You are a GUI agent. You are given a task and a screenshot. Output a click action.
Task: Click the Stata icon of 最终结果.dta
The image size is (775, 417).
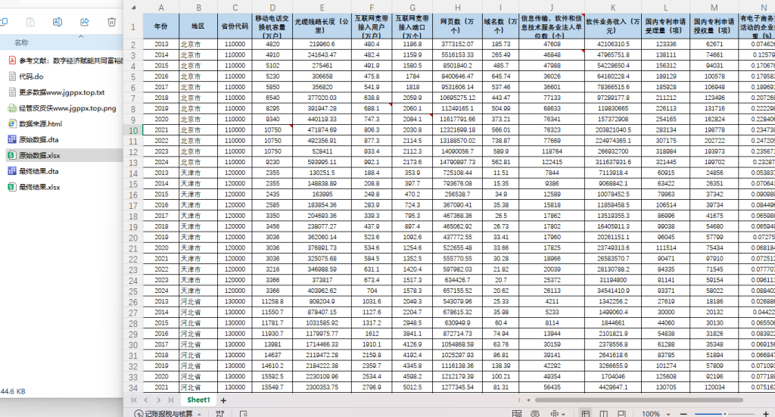tap(12, 171)
